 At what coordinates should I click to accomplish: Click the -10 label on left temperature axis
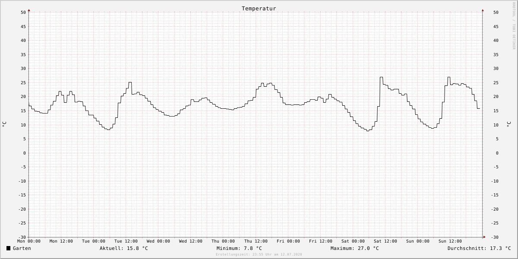pyautogui.click(x=22, y=181)
